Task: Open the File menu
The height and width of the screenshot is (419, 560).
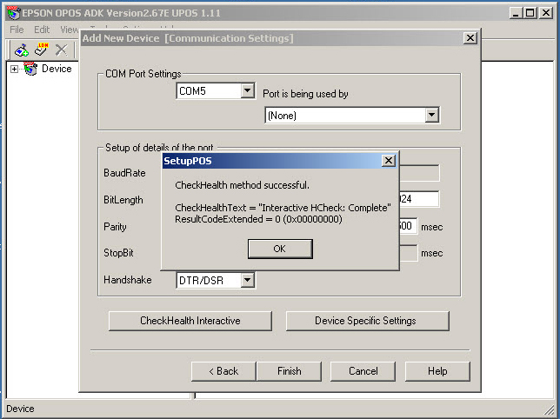Action: click(x=17, y=30)
